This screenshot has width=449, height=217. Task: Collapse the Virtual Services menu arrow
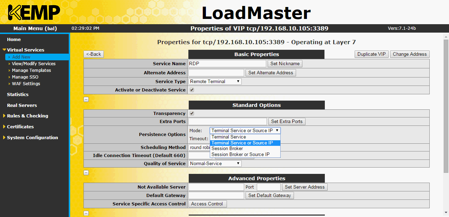pyautogui.click(x=4, y=50)
